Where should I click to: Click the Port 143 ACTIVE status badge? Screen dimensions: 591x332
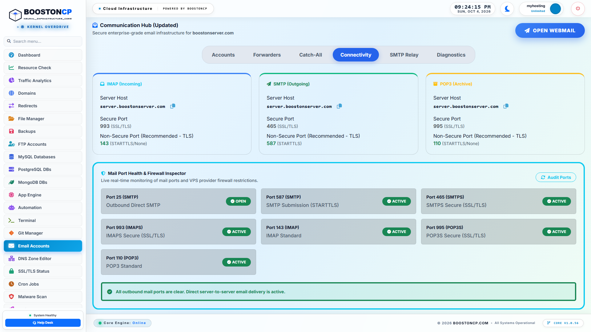tap(396, 232)
